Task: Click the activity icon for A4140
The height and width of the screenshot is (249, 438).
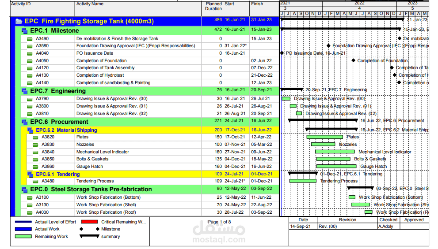Action: coord(30,83)
